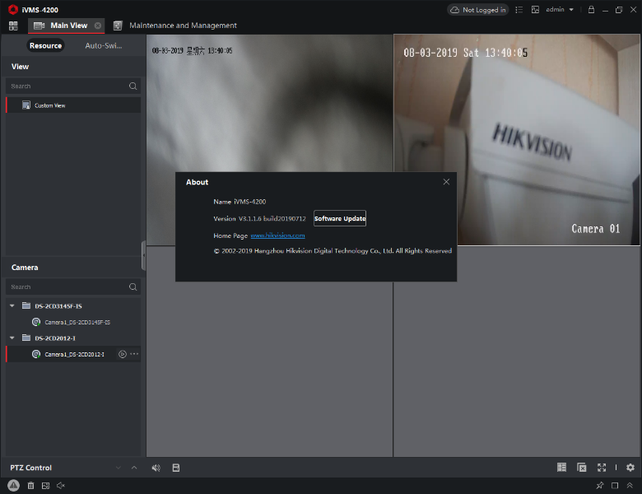Click the View search magnifier icon
This screenshot has width=642, height=494.
coord(133,86)
